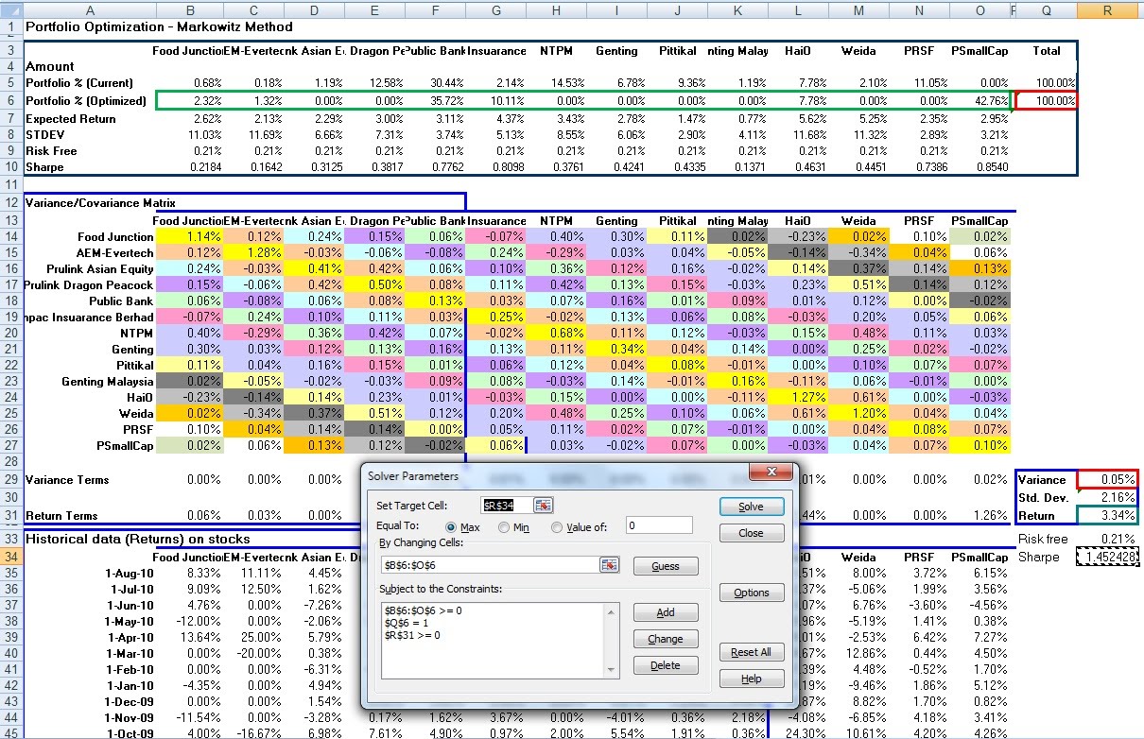This screenshot has height=739, width=1144.
Task: Select row 6 header
Action: (10, 99)
